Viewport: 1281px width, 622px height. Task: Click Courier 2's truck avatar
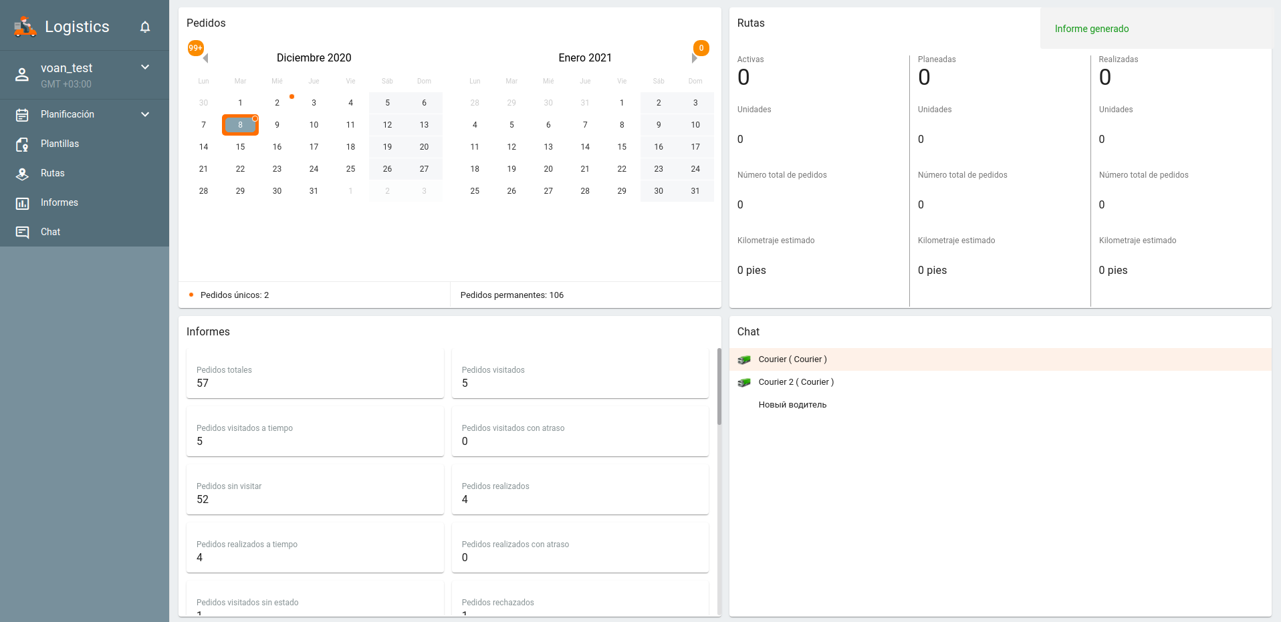[x=744, y=381]
